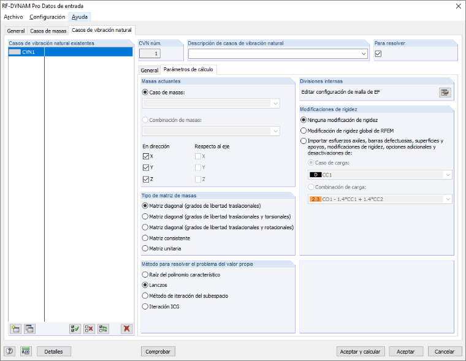Click the Cancelar button

click(x=445, y=351)
